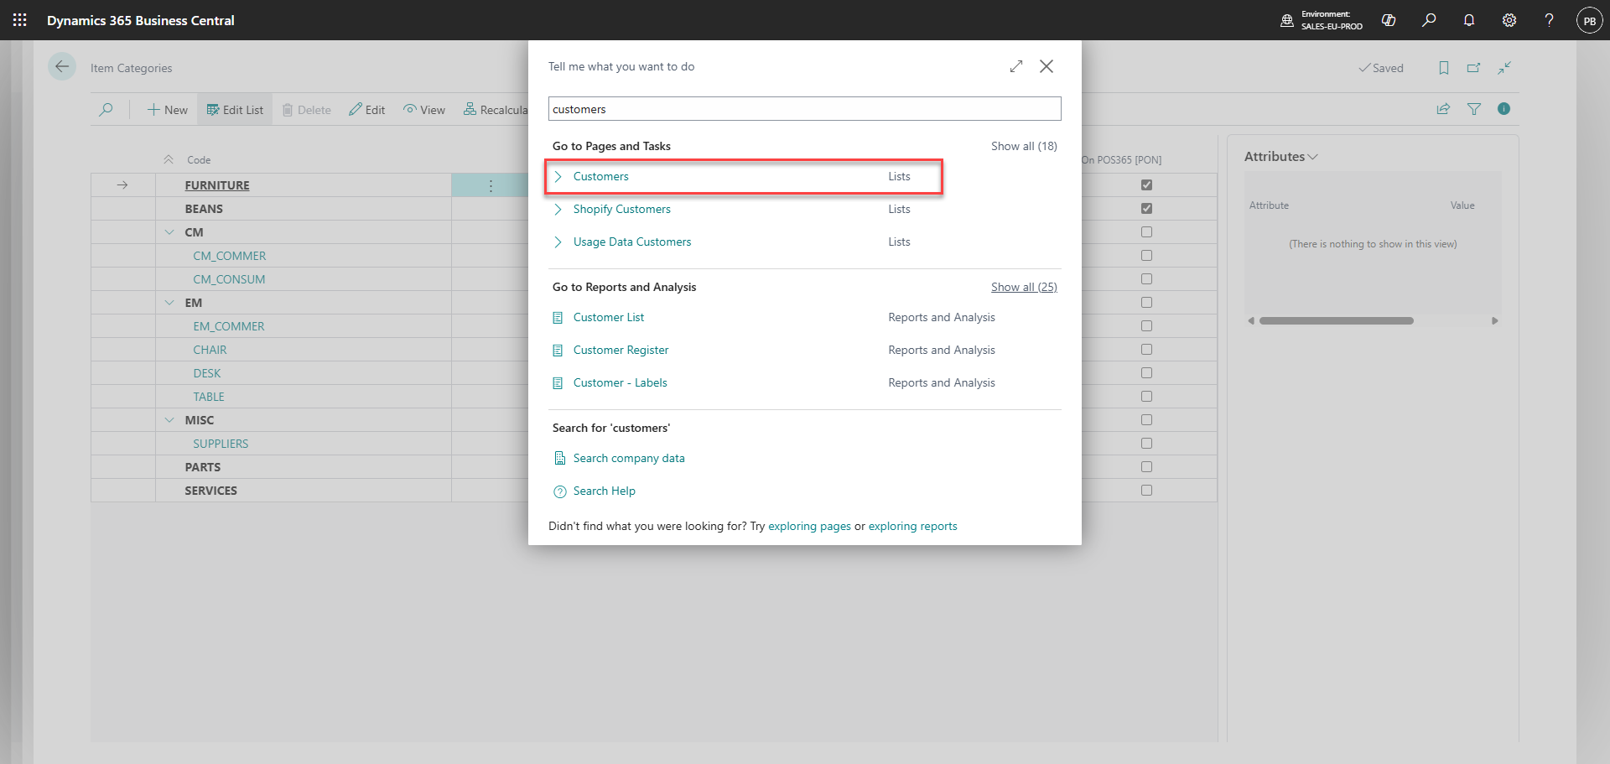Viewport: 1610px width, 764px height.
Task: Check POS365 checkbox for CM
Action: 1146,232
